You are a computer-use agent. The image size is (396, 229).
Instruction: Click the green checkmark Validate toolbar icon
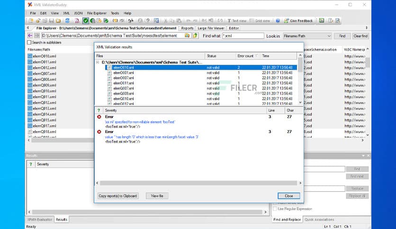[86, 21]
